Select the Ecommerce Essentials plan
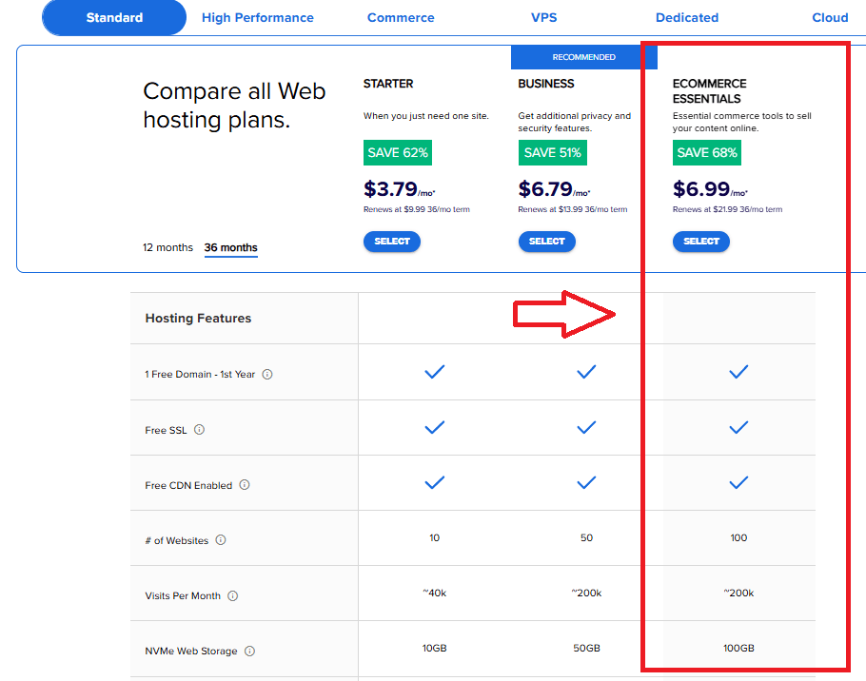 pos(701,242)
